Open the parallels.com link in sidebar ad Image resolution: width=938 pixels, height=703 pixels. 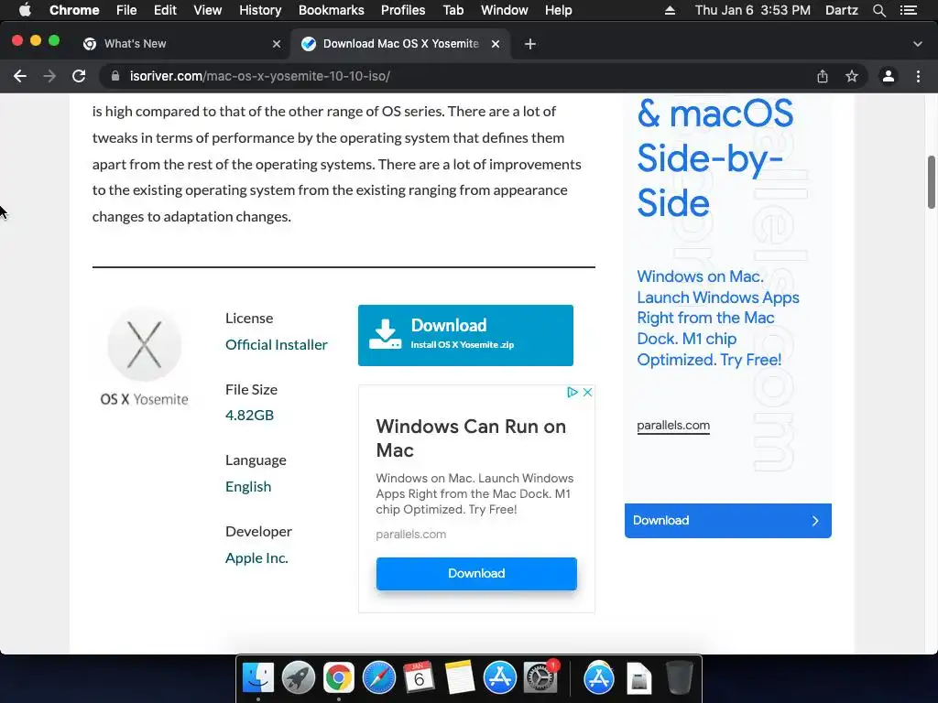673,426
